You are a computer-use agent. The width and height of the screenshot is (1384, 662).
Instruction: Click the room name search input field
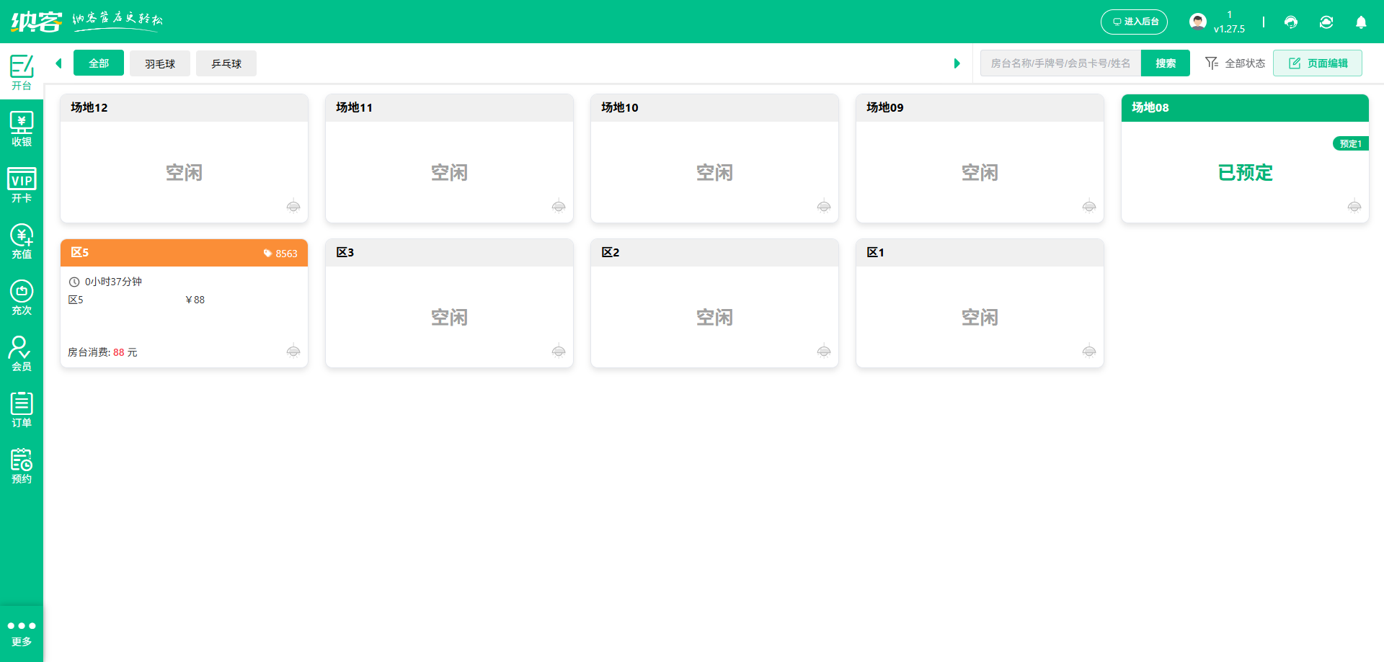(x=1060, y=63)
